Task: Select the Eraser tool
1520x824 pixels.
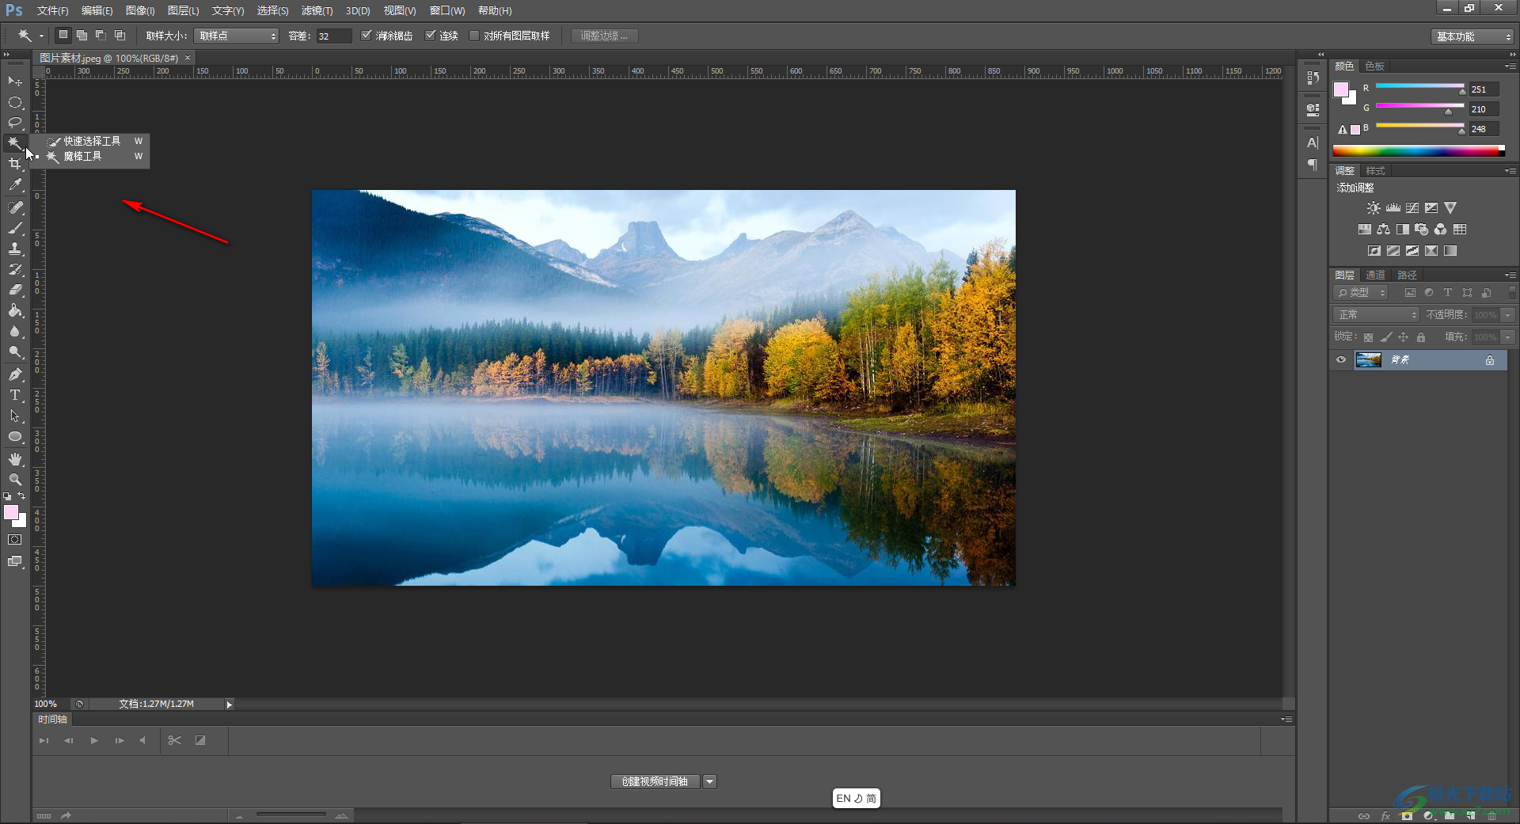Action: pos(15,290)
